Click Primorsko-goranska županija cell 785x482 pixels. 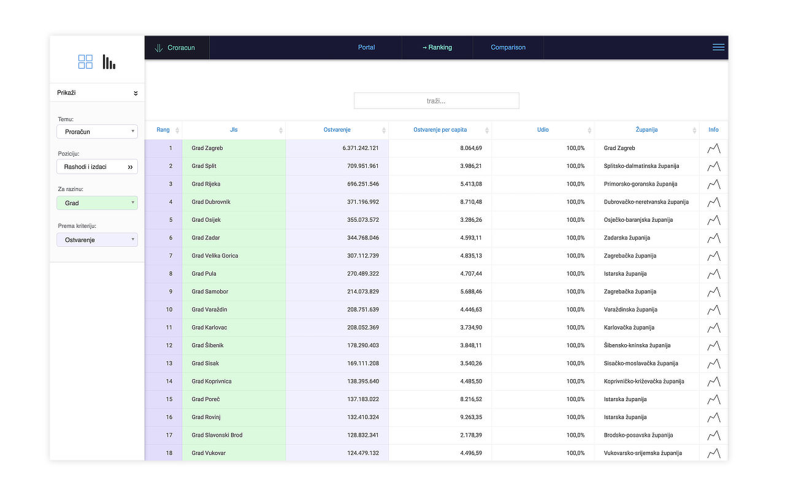641,184
